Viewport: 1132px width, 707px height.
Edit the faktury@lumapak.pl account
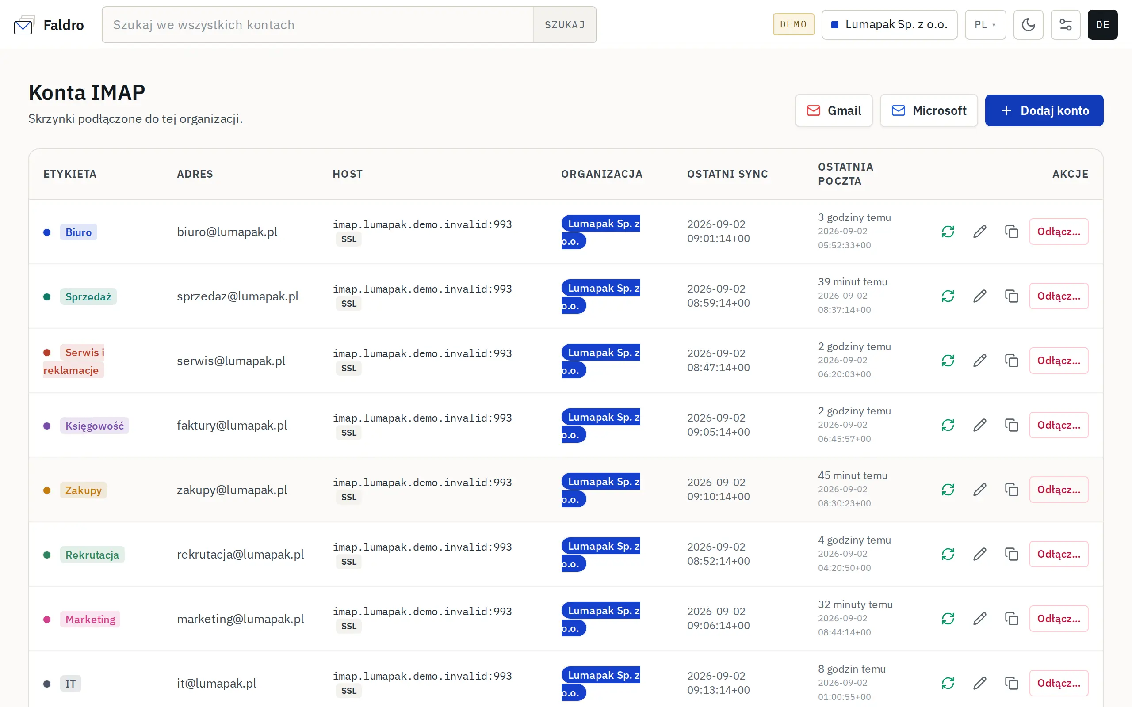(x=979, y=425)
